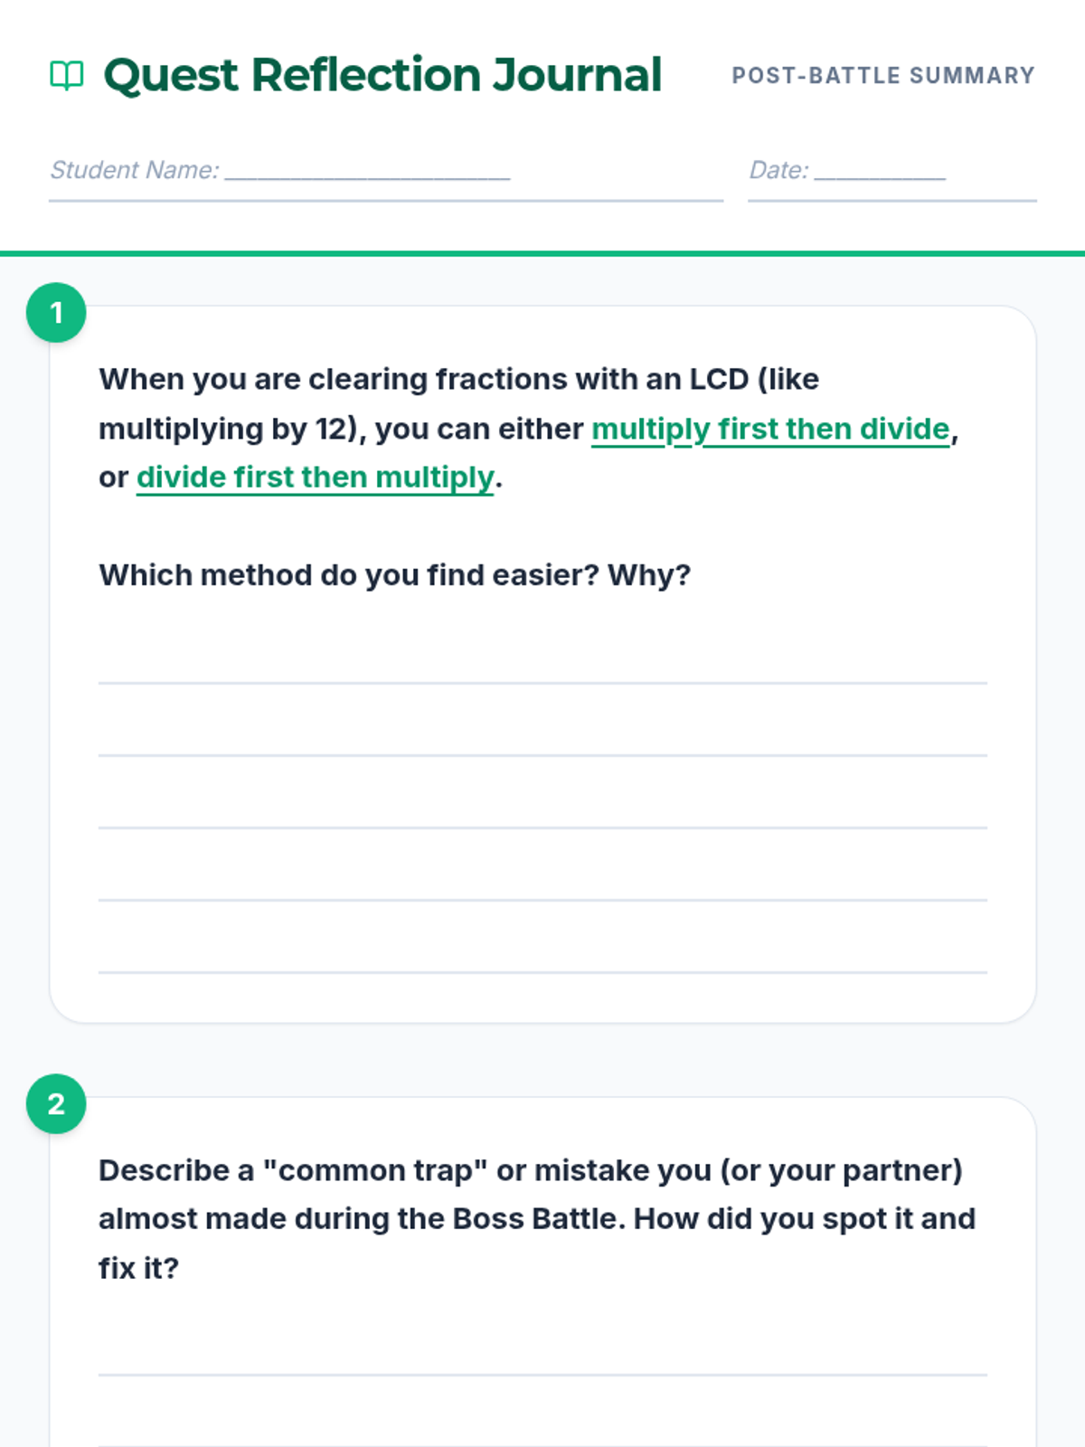This screenshot has width=1085, height=1447.
Task: Open the multiply first then divide link
Action: 770,429
